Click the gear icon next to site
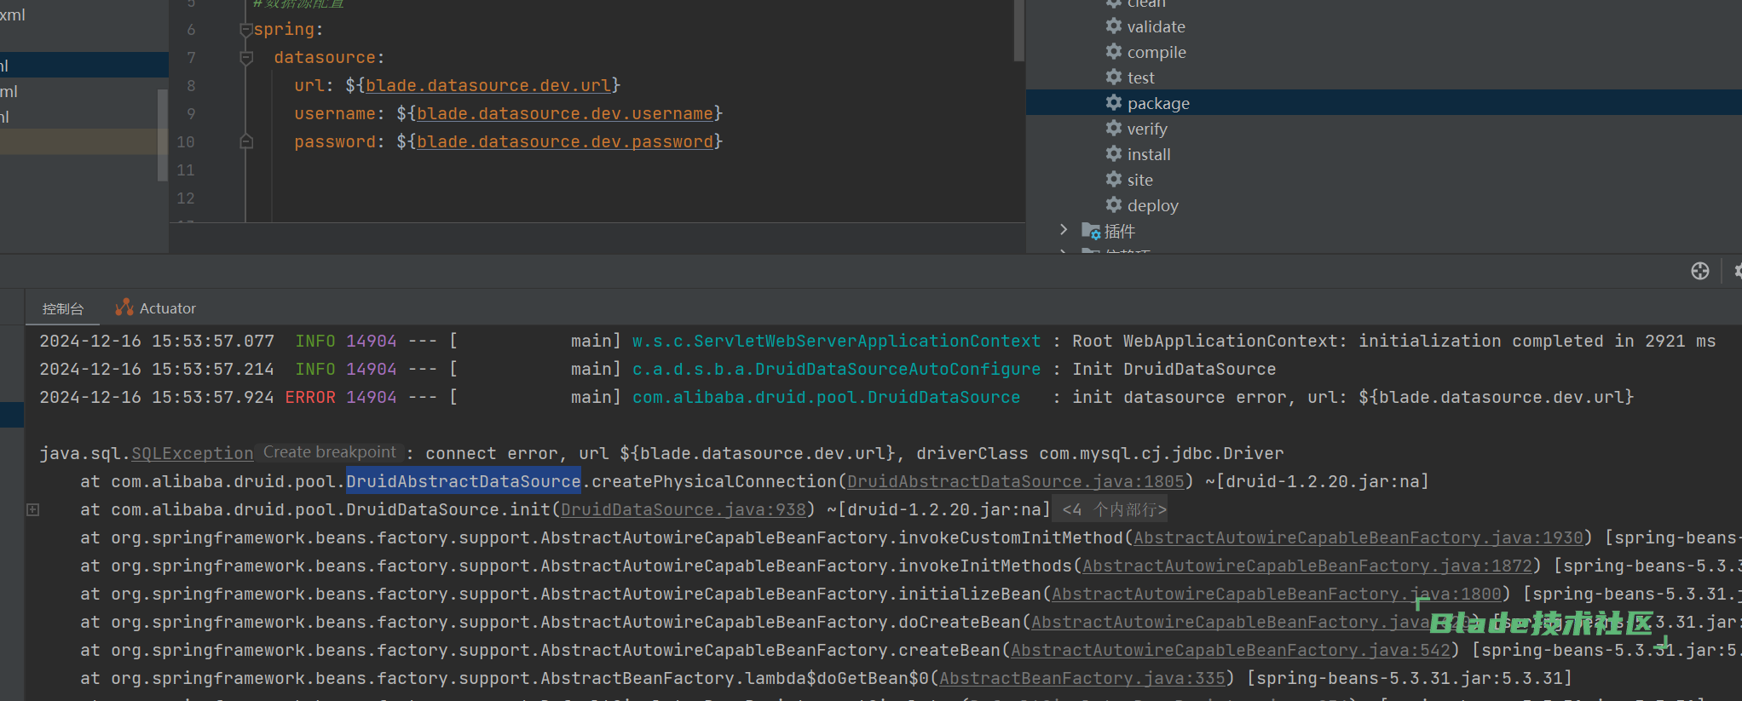 [1114, 179]
